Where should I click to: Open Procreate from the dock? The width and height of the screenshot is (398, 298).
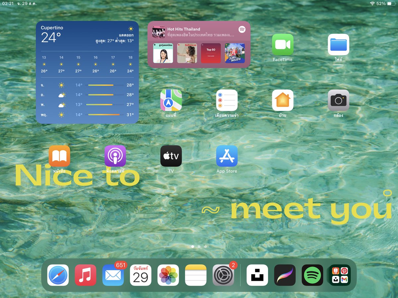(285, 275)
